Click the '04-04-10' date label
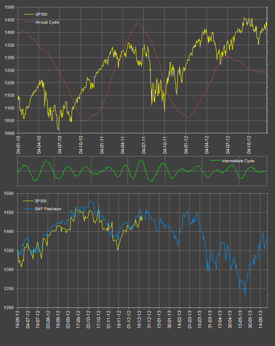This screenshot has height=346, width=275. click(39, 145)
